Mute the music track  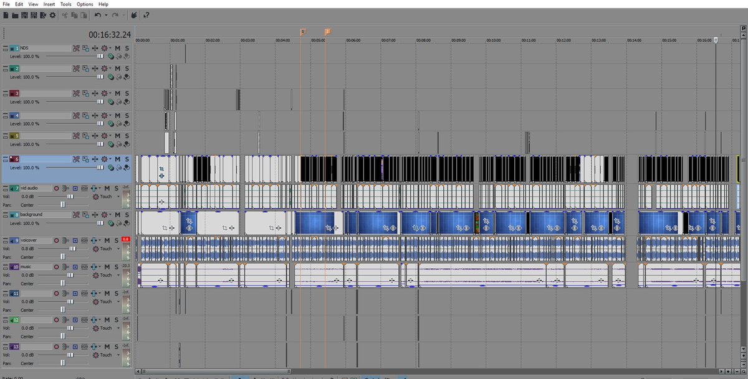(x=107, y=266)
